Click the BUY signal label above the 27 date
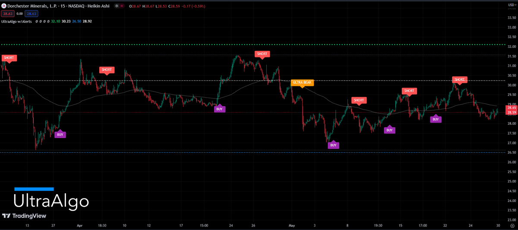518x230 pixels. [60, 134]
